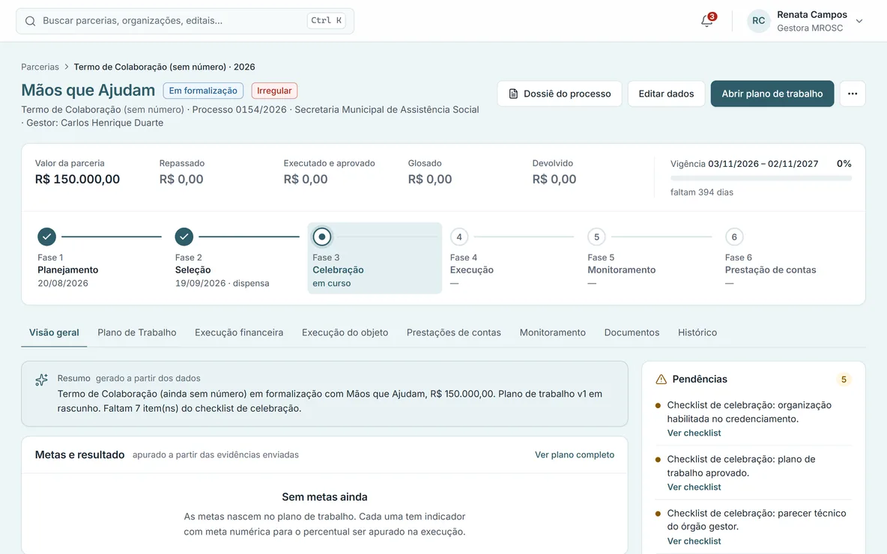Viewport: 887px width, 554px height.
Task: Switch to Plano de Trabalho tab
Action: tap(137, 332)
